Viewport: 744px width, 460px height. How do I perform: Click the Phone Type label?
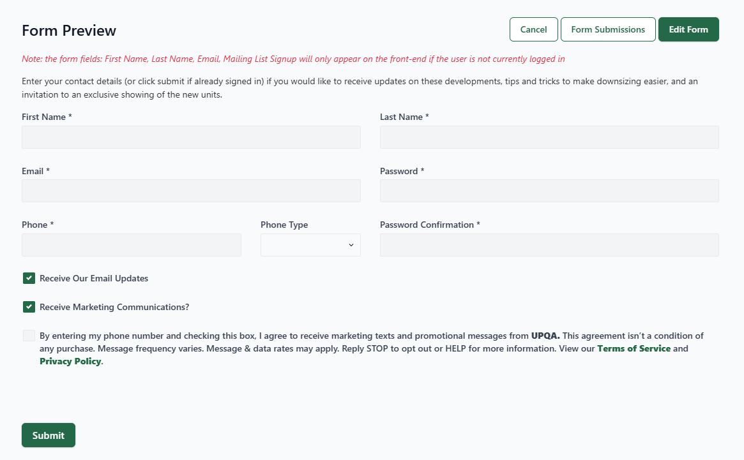tap(284, 224)
